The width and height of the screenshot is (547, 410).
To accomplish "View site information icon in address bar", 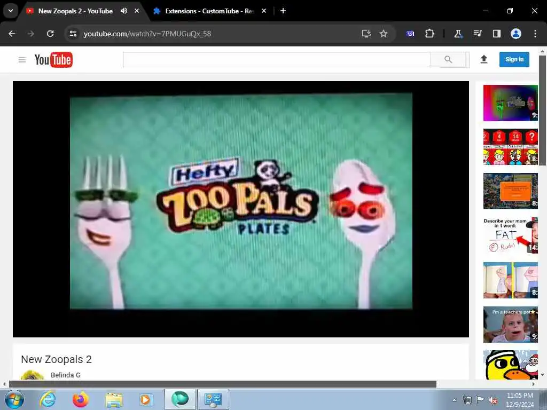I will tap(73, 34).
